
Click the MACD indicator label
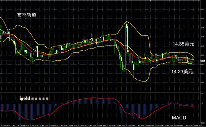coord(179,118)
